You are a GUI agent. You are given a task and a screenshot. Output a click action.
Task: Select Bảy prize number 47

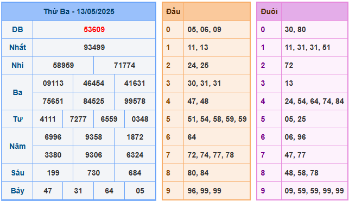click(x=48, y=191)
